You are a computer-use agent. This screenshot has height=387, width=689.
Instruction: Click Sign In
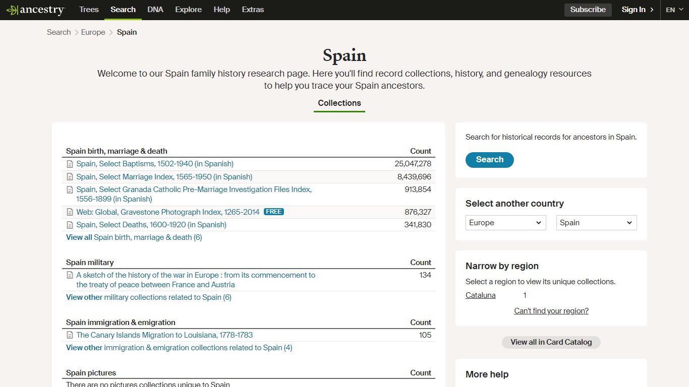coord(634,10)
